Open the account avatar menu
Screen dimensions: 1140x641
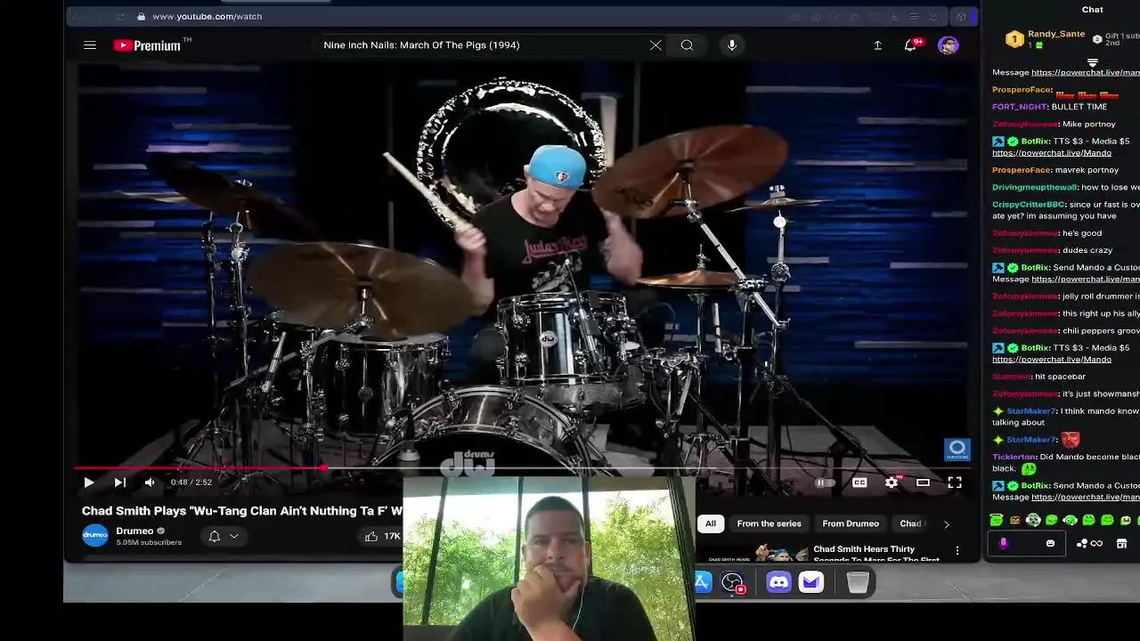point(948,45)
